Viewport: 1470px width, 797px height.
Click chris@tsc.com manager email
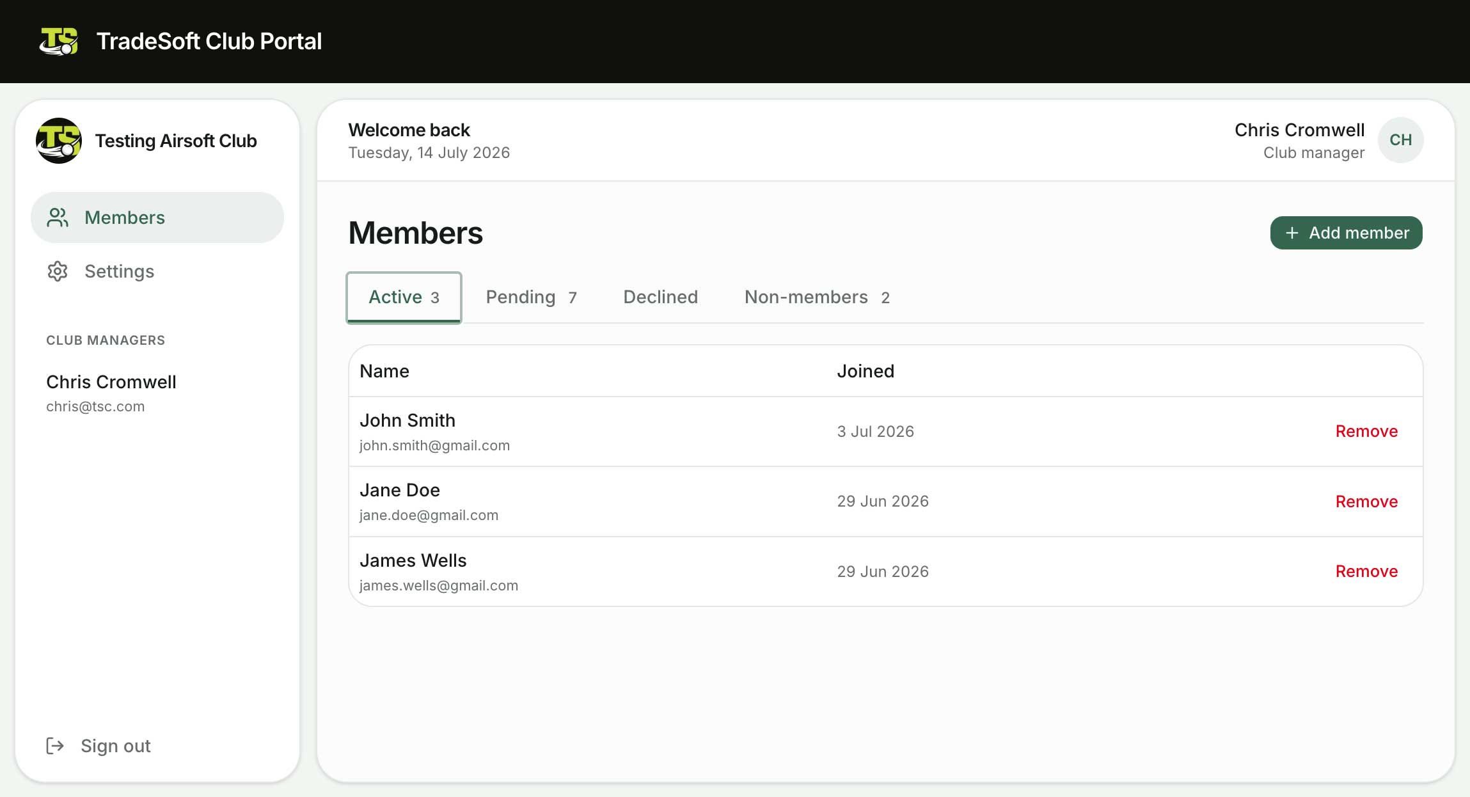tap(95, 407)
